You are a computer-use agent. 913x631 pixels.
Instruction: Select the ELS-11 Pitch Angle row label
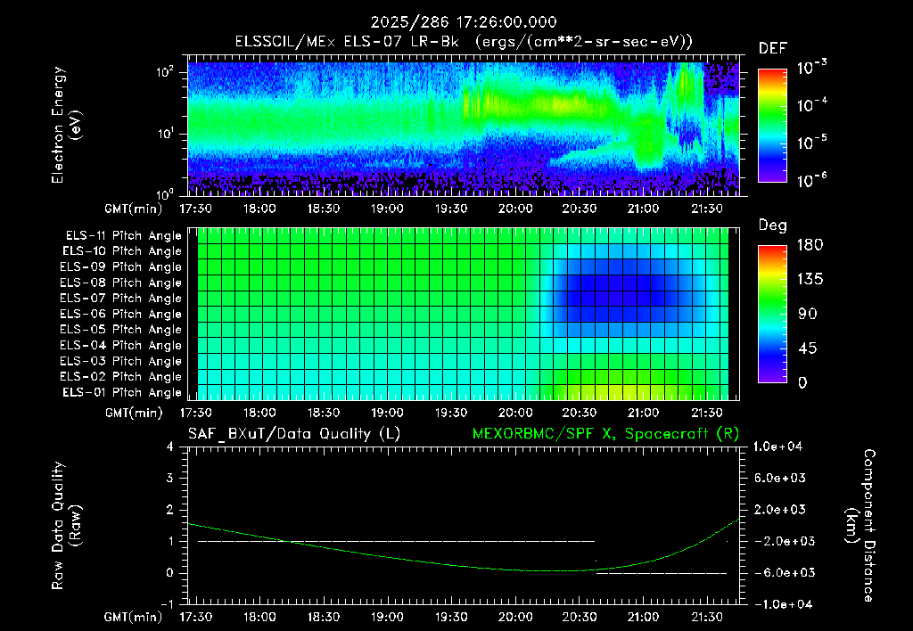(123, 236)
